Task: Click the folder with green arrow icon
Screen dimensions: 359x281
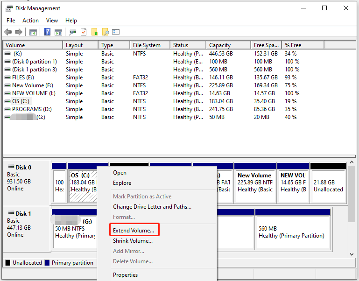Action: 95,32
